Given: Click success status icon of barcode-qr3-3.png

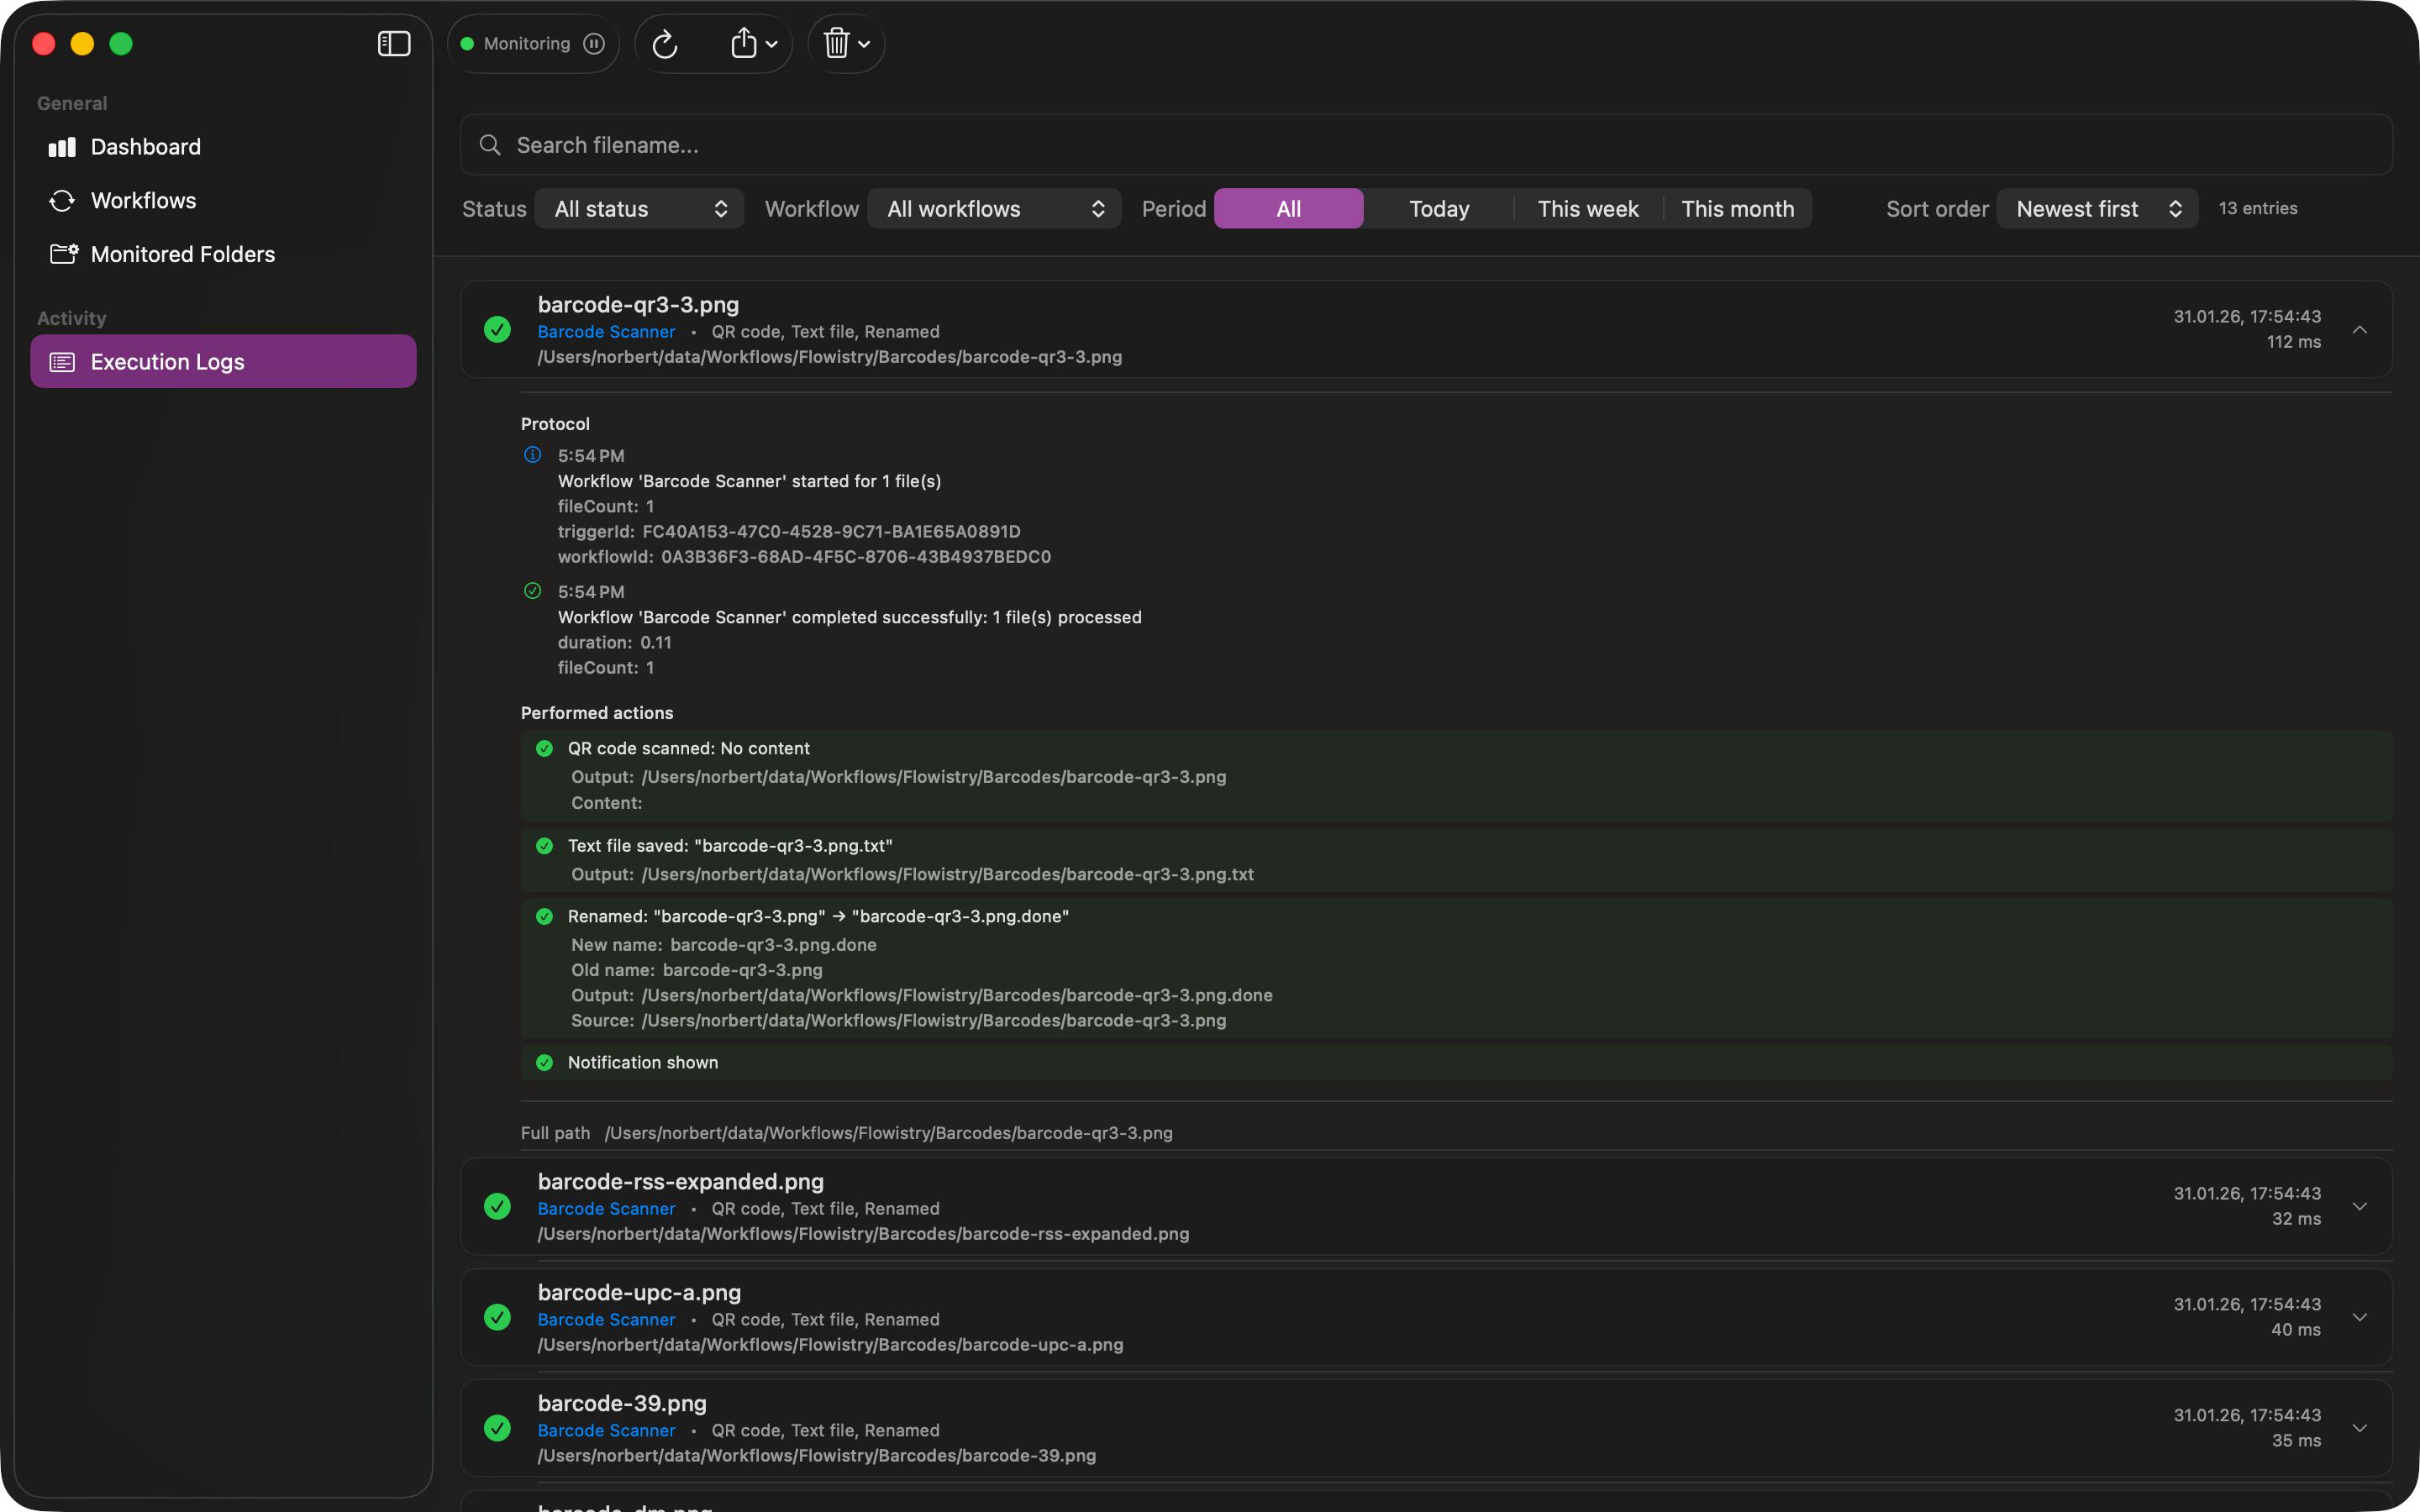Looking at the screenshot, I should point(497,329).
